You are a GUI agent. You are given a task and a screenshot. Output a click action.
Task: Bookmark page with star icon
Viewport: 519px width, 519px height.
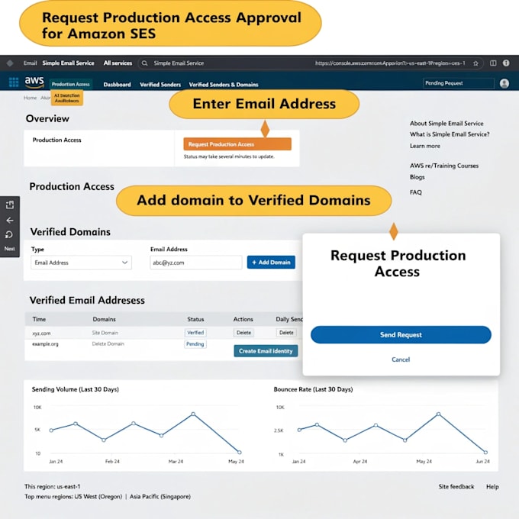475,63
